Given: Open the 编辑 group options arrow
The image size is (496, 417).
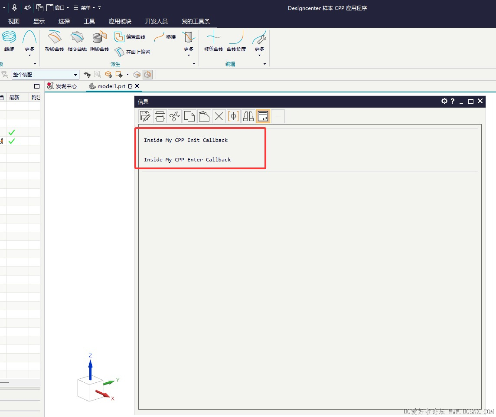Looking at the screenshot, I should [x=265, y=64].
